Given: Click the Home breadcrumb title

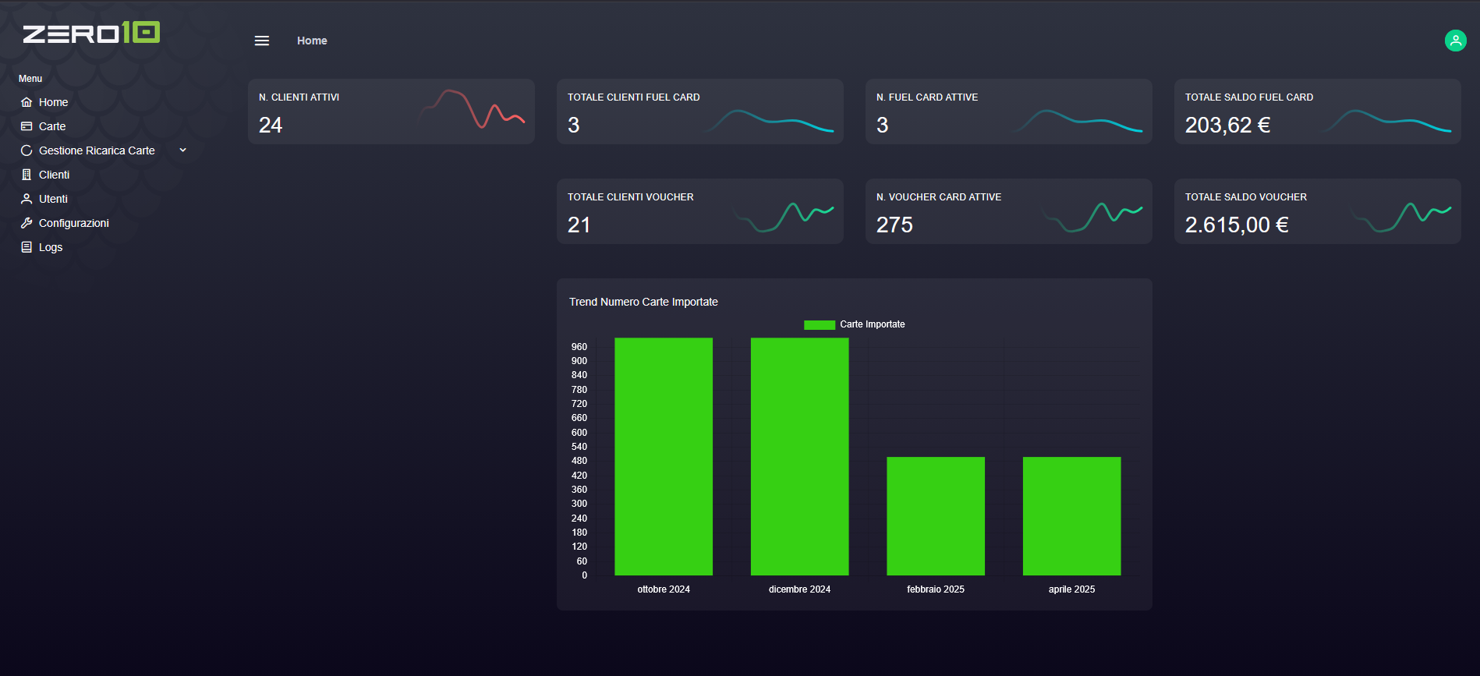Looking at the screenshot, I should pos(312,41).
